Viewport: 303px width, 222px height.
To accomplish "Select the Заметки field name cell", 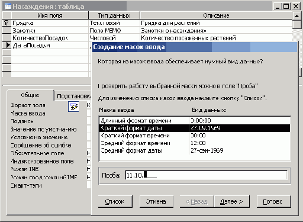I will [x=50, y=30].
